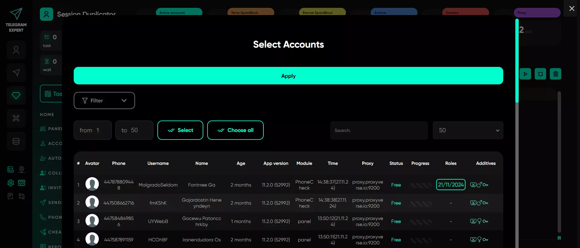Image resolution: width=580 pixels, height=248 pixels.
Task: Switch to the Active accounts tab
Action: pyautogui.click(x=179, y=12)
